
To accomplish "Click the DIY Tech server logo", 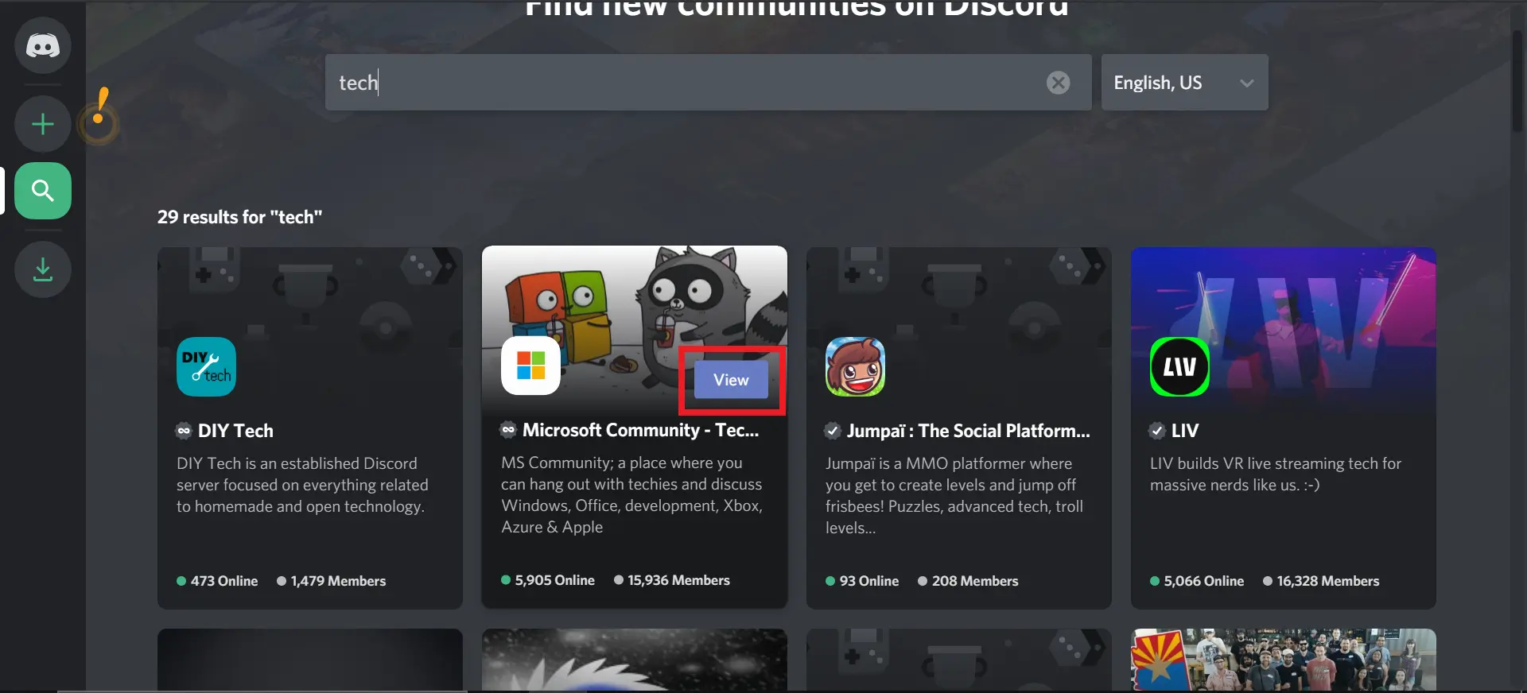I will tap(206, 366).
